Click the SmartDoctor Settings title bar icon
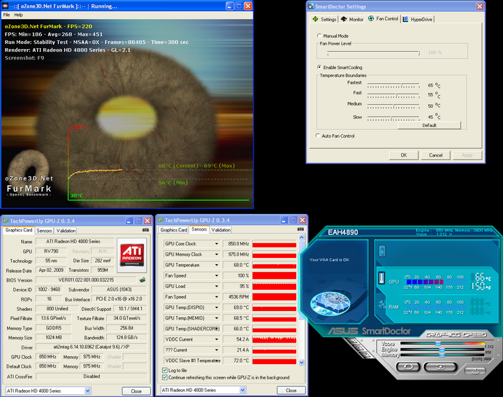 (x=310, y=6)
